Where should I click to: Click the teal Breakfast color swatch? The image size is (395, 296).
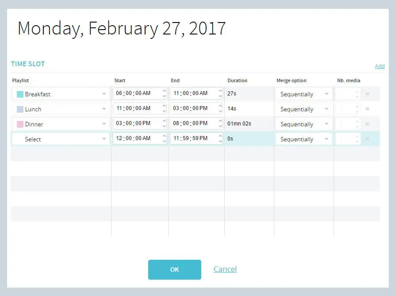click(20, 94)
